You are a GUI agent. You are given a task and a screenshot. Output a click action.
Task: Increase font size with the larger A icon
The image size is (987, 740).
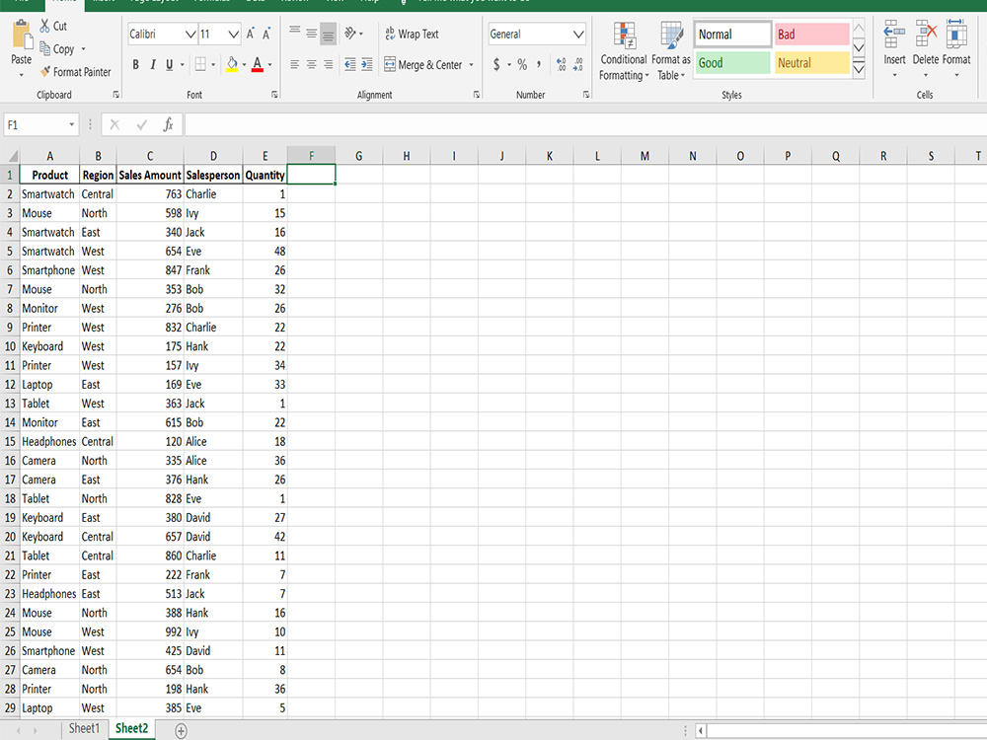point(251,34)
